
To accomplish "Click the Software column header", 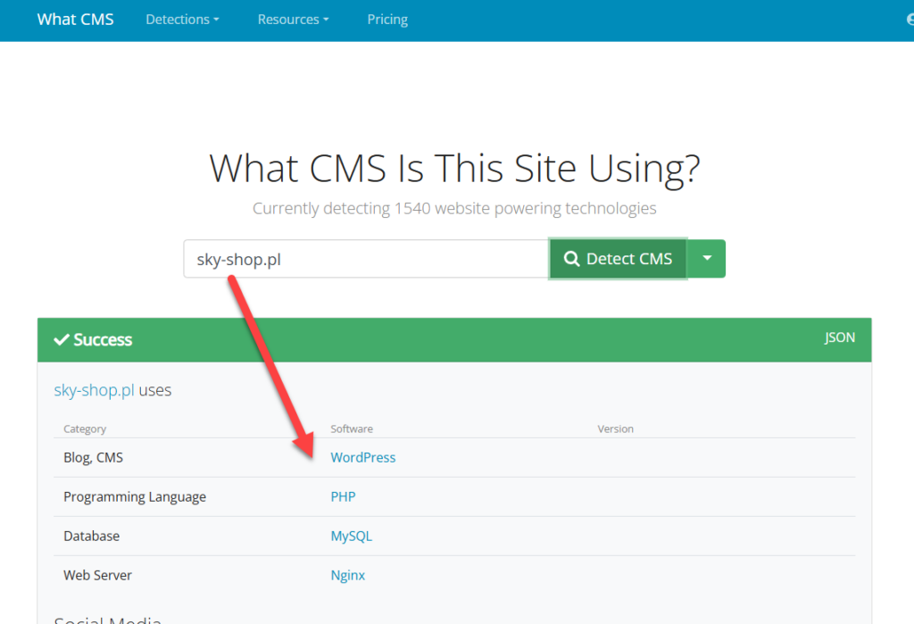I will coord(352,428).
